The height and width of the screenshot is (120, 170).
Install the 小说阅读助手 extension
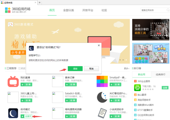click(x=115, y=116)
